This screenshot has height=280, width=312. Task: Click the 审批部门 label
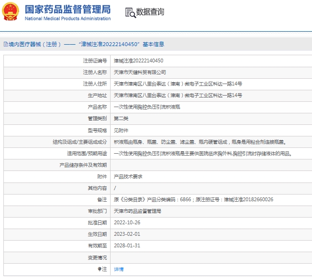(97, 211)
